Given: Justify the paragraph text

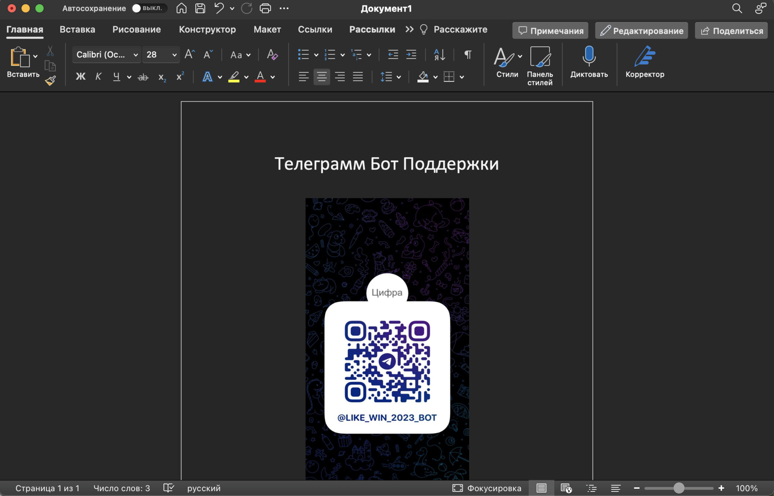Looking at the screenshot, I should 358,77.
